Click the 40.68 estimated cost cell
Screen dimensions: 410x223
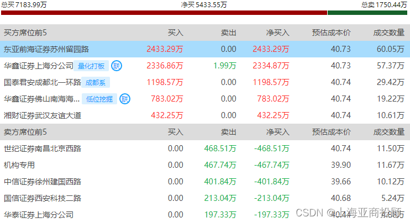(341, 198)
